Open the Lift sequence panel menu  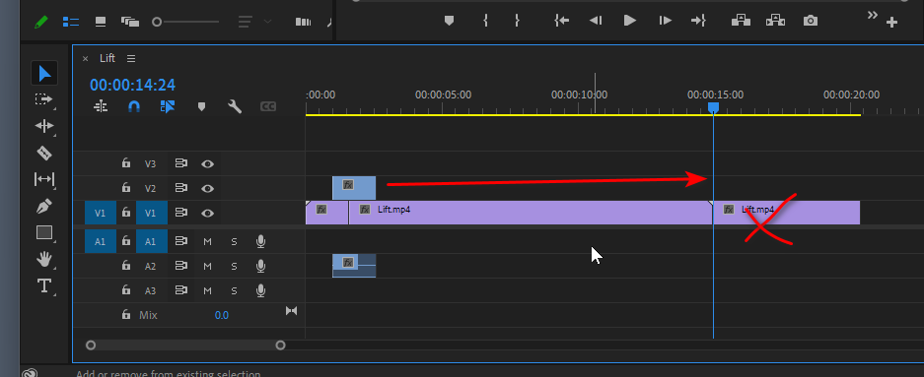[x=131, y=58]
